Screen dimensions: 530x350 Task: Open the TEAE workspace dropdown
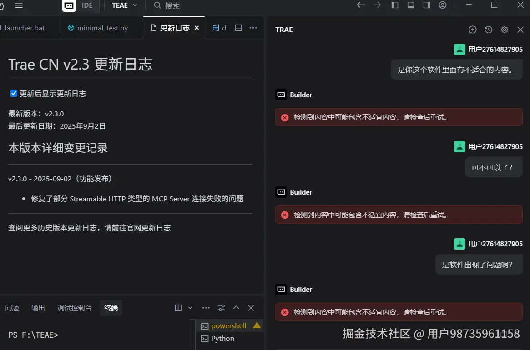(x=124, y=5)
